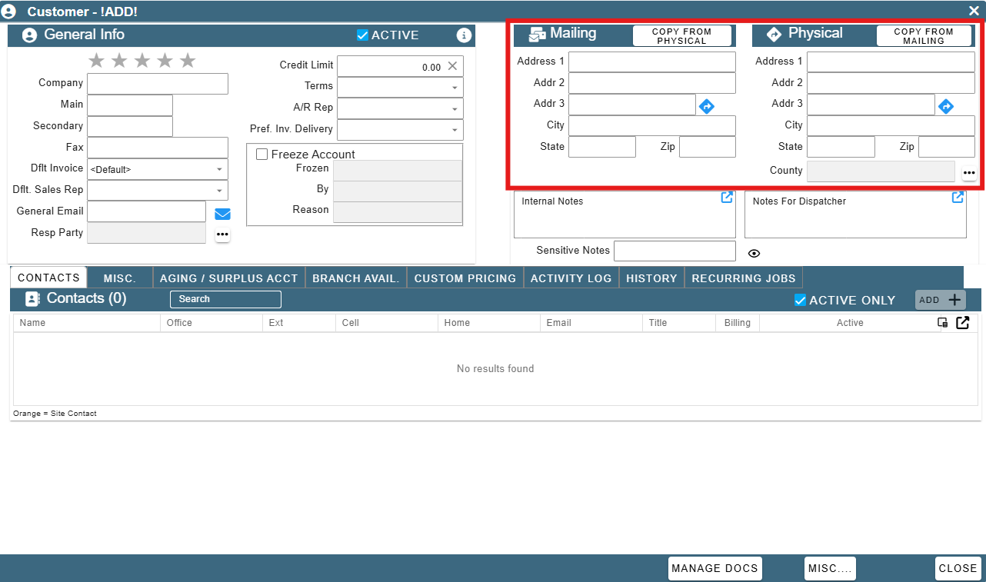Click the General Email field
The width and height of the screenshot is (986, 582).
pyautogui.click(x=146, y=211)
